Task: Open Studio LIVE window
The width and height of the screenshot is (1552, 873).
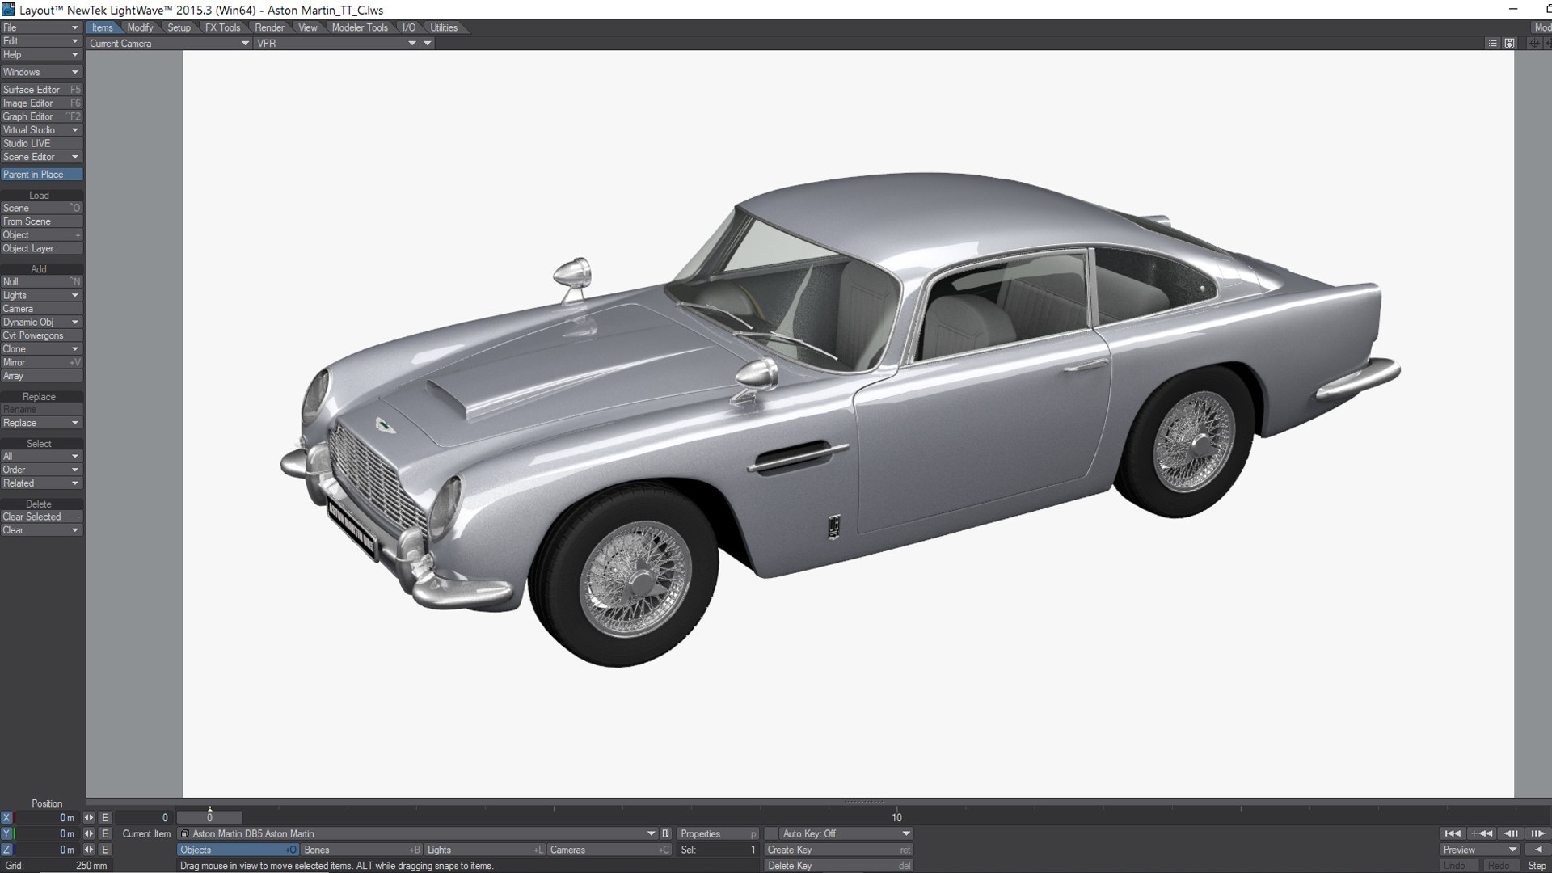Action: tap(41, 144)
